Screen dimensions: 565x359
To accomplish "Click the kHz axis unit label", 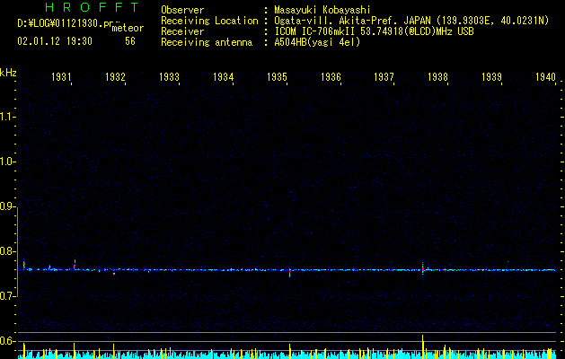I will point(8,73).
